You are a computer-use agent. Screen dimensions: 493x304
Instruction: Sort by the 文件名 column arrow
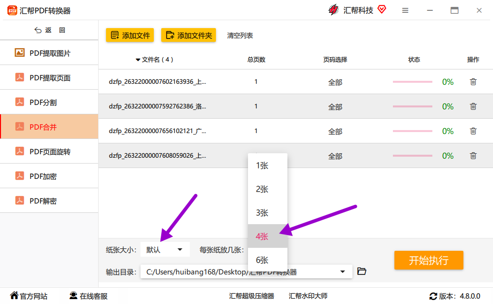(x=138, y=60)
